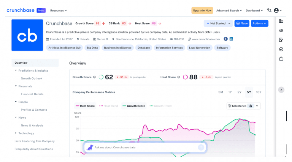Open the notes edit icon in right sidebar
Image resolution: width=292 pixels, height=162 pixels.
(281, 40)
